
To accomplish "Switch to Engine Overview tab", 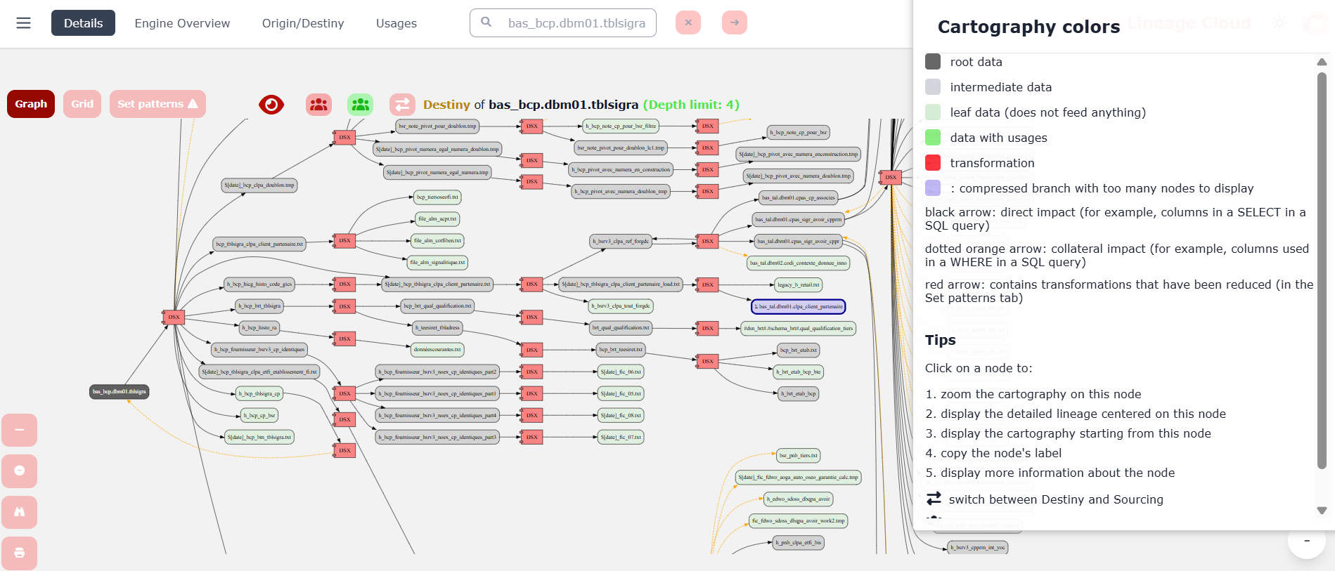I will click(x=182, y=23).
